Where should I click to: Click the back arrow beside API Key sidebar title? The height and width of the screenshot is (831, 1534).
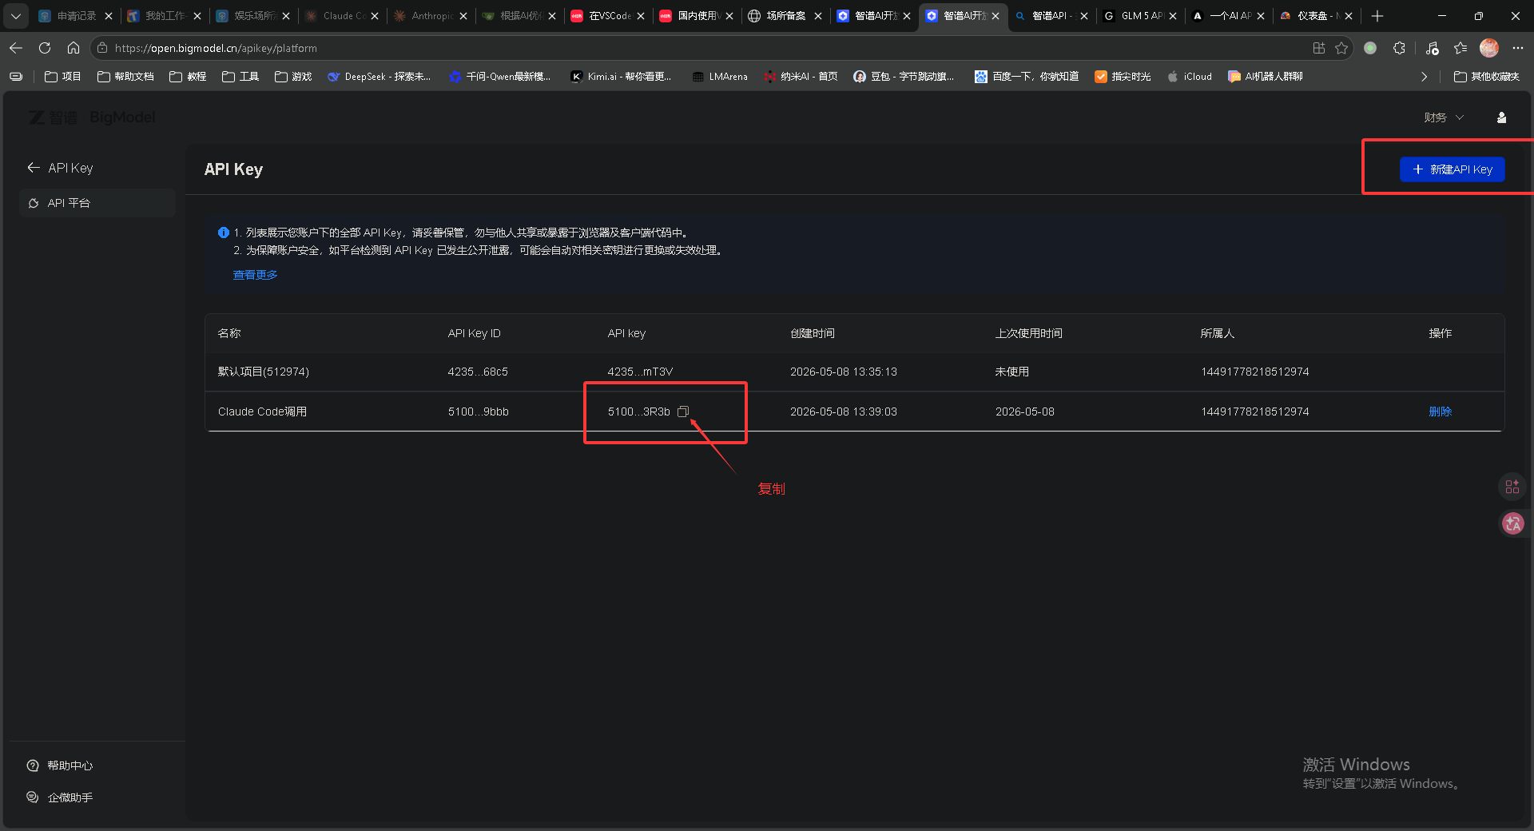pos(34,168)
